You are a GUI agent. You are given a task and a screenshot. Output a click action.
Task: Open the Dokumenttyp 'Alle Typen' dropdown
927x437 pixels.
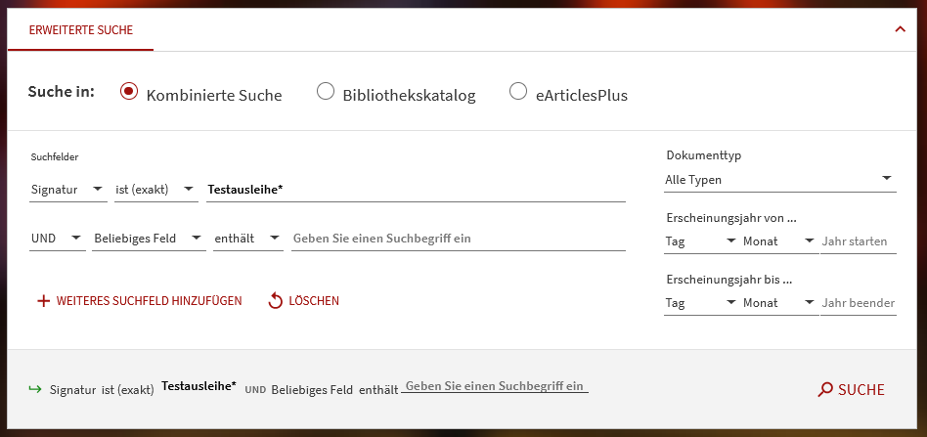point(779,179)
